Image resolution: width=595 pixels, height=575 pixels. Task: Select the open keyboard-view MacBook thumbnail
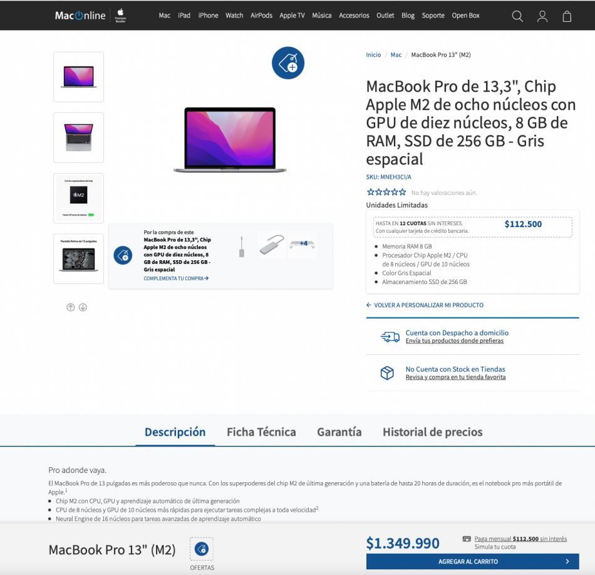click(78, 137)
